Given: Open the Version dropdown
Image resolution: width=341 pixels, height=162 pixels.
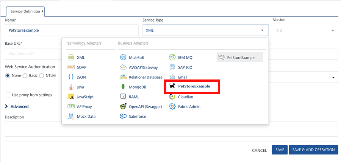Looking at the screenshot, I should pyautogui.click(x=305, y=30).
